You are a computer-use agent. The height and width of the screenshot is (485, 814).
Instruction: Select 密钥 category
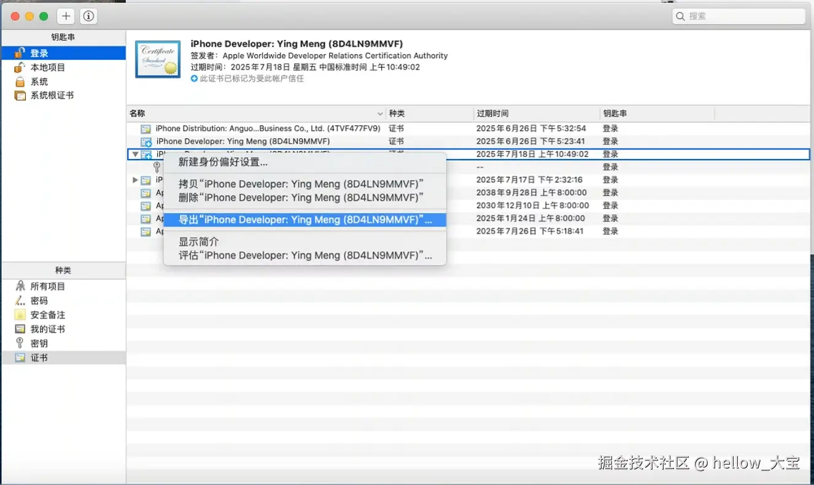click(x=64, y=343)
